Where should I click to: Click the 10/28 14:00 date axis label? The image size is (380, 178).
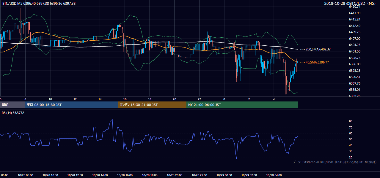click(x=100, y=175)
